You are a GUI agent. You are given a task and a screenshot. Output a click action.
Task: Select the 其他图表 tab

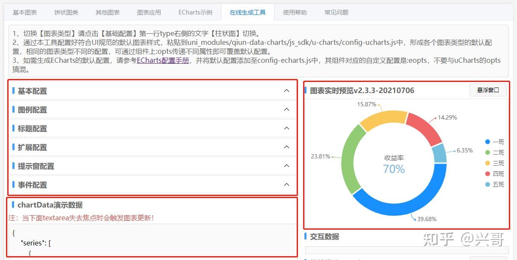click(108, 12)
